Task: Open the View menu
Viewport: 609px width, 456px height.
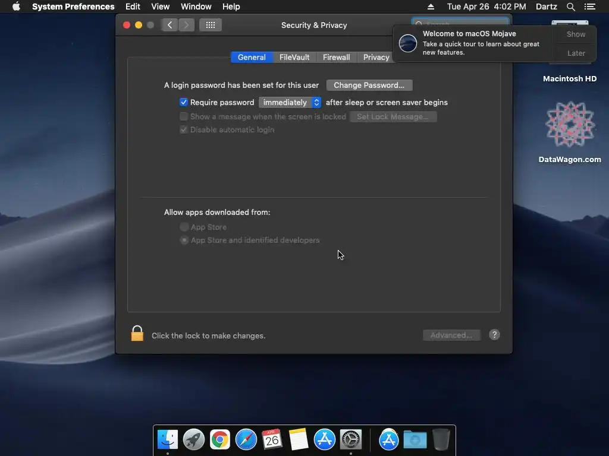Action: (x=161, y=7)
